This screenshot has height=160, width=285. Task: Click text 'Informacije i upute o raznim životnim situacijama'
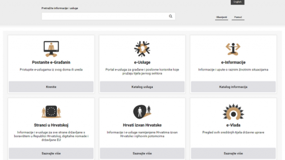[x=233, y=70]
